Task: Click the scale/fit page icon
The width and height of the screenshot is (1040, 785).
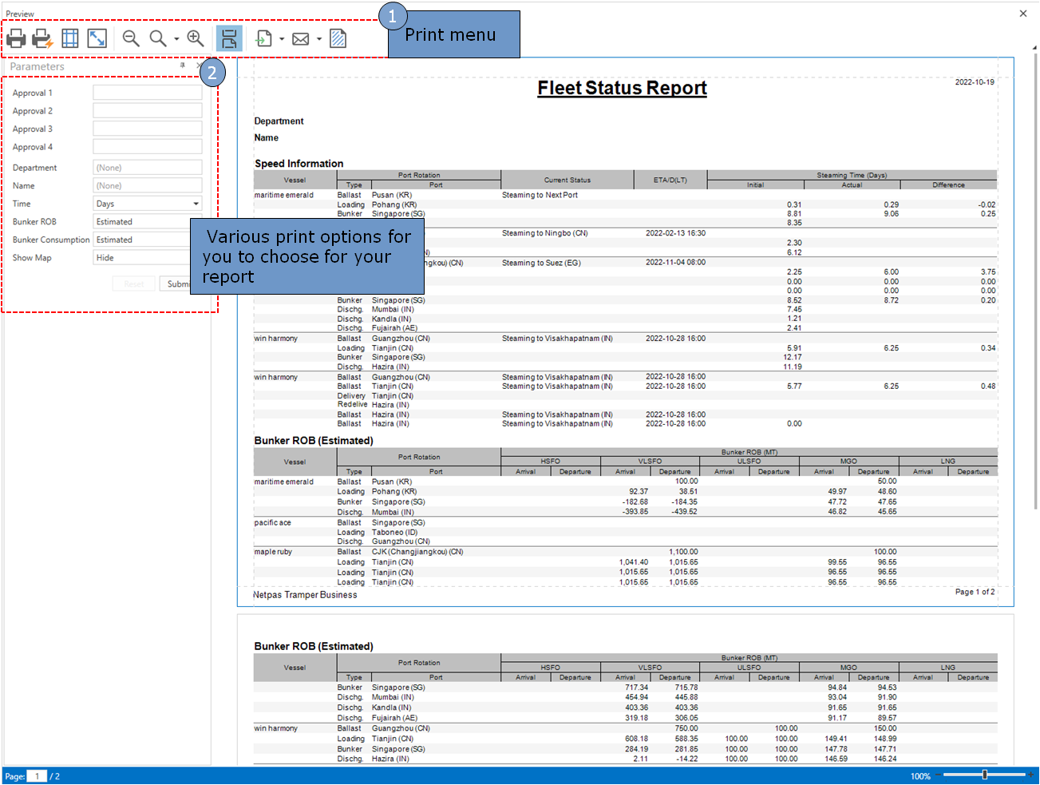Action: coord(97,38)
